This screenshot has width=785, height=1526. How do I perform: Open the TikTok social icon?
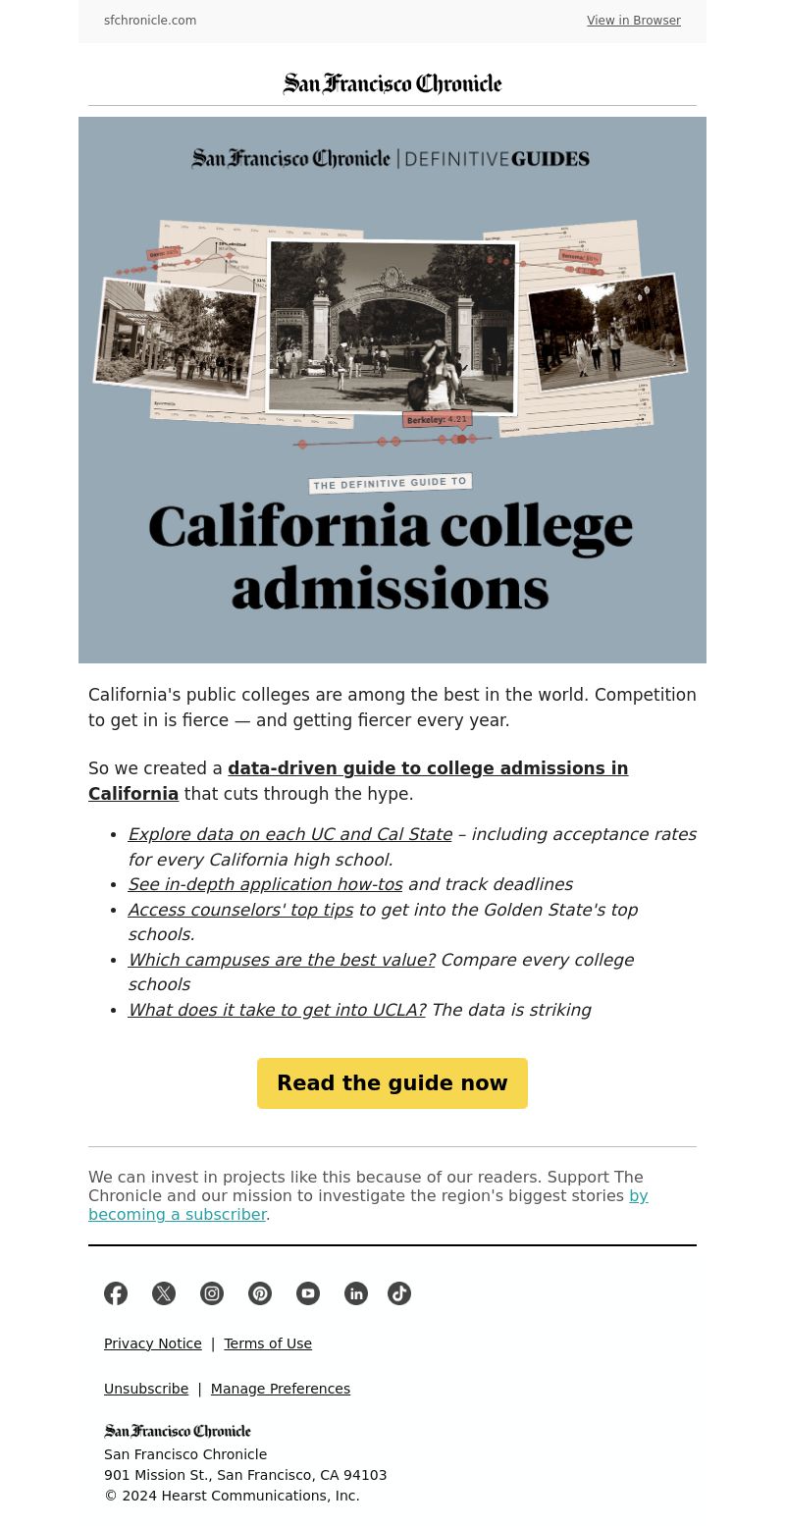399,1293
